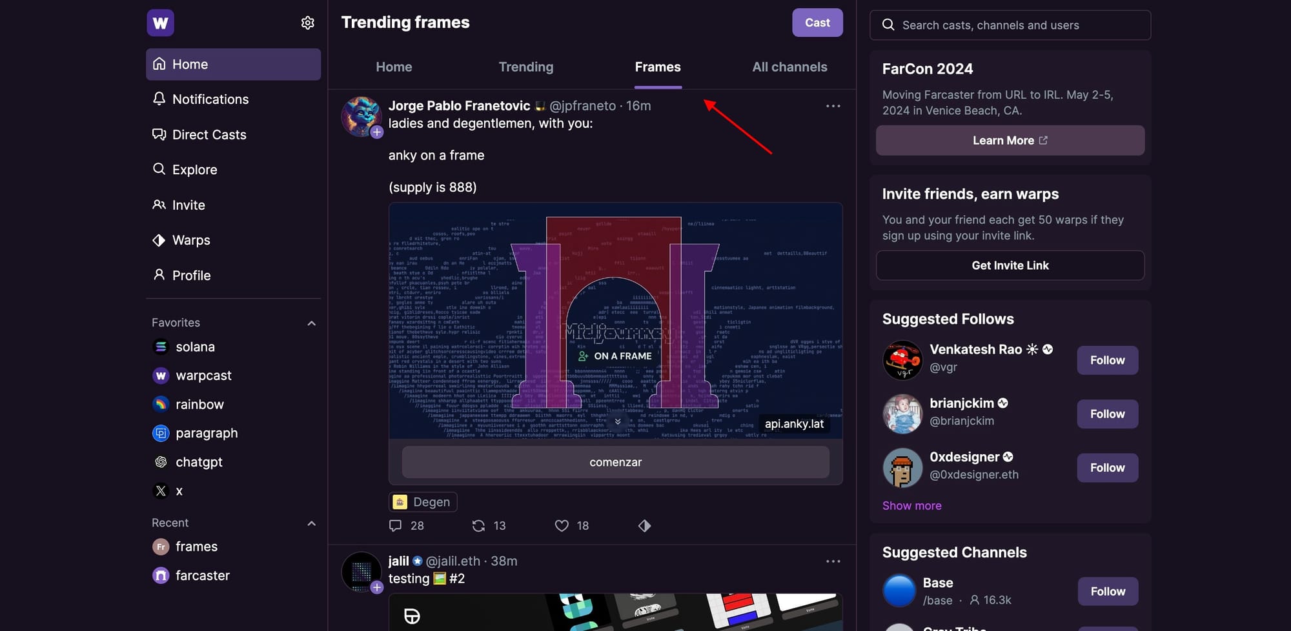Switch to the All channels tab
Screen dimensions: 1291x631
pyautogui.click(x=789, y=67)
